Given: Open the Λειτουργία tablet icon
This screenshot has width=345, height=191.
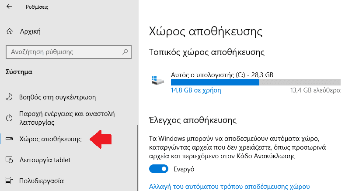Looking at the screenshot, I should click(x=9, y=160).
